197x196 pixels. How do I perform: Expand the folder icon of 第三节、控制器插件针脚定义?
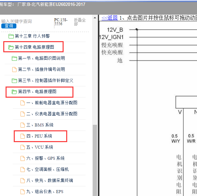[14, 81]
